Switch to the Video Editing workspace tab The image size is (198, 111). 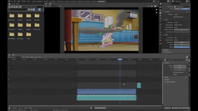(x=101, y=2)
